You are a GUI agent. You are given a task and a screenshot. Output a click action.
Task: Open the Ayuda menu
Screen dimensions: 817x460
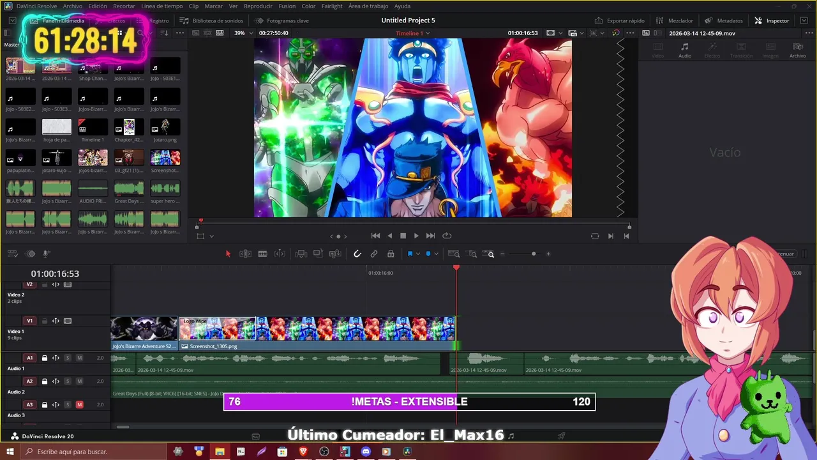(402, 6)
